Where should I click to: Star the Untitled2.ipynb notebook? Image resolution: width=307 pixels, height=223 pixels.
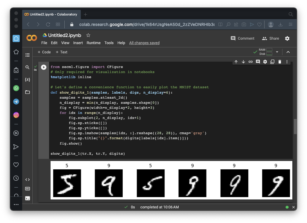[88, 35]
